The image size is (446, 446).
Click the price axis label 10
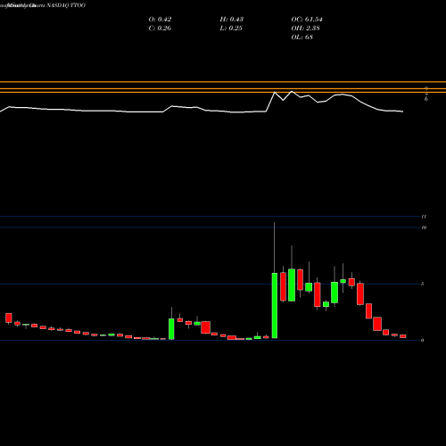click(424, 227)
